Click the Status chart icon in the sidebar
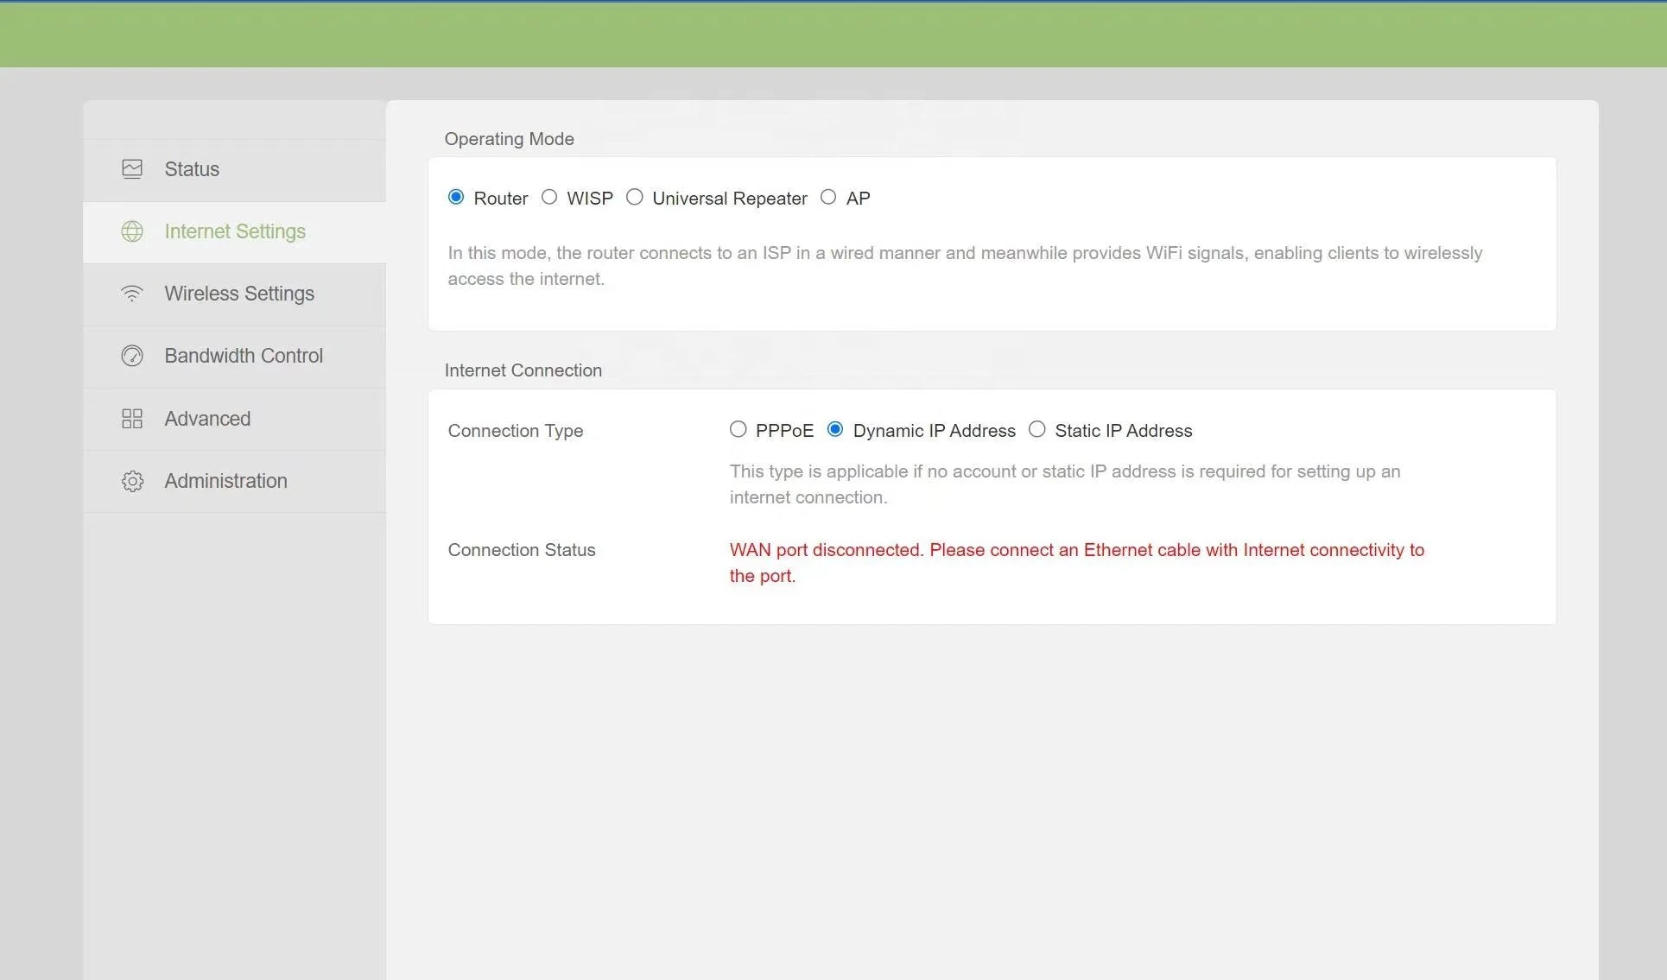The image size is (1667, 980). 132,169
